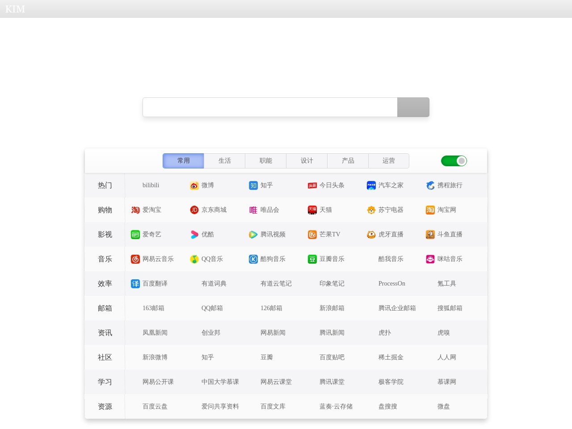Open the 有道词典 link
Screen dimensions: 572x429
[214, 284]
